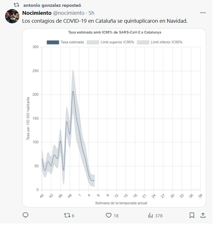This screenshot has height=225, width=213.
Task: Click the reply speech bubble icon
Action: [x=26, y=216]
